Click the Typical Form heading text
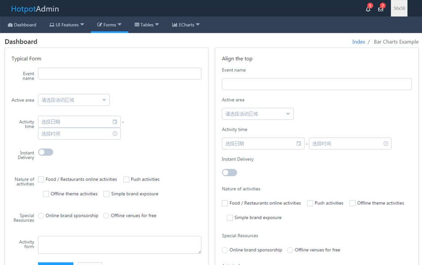The height and width of the screenshot is (265, 422). [27, 59]
